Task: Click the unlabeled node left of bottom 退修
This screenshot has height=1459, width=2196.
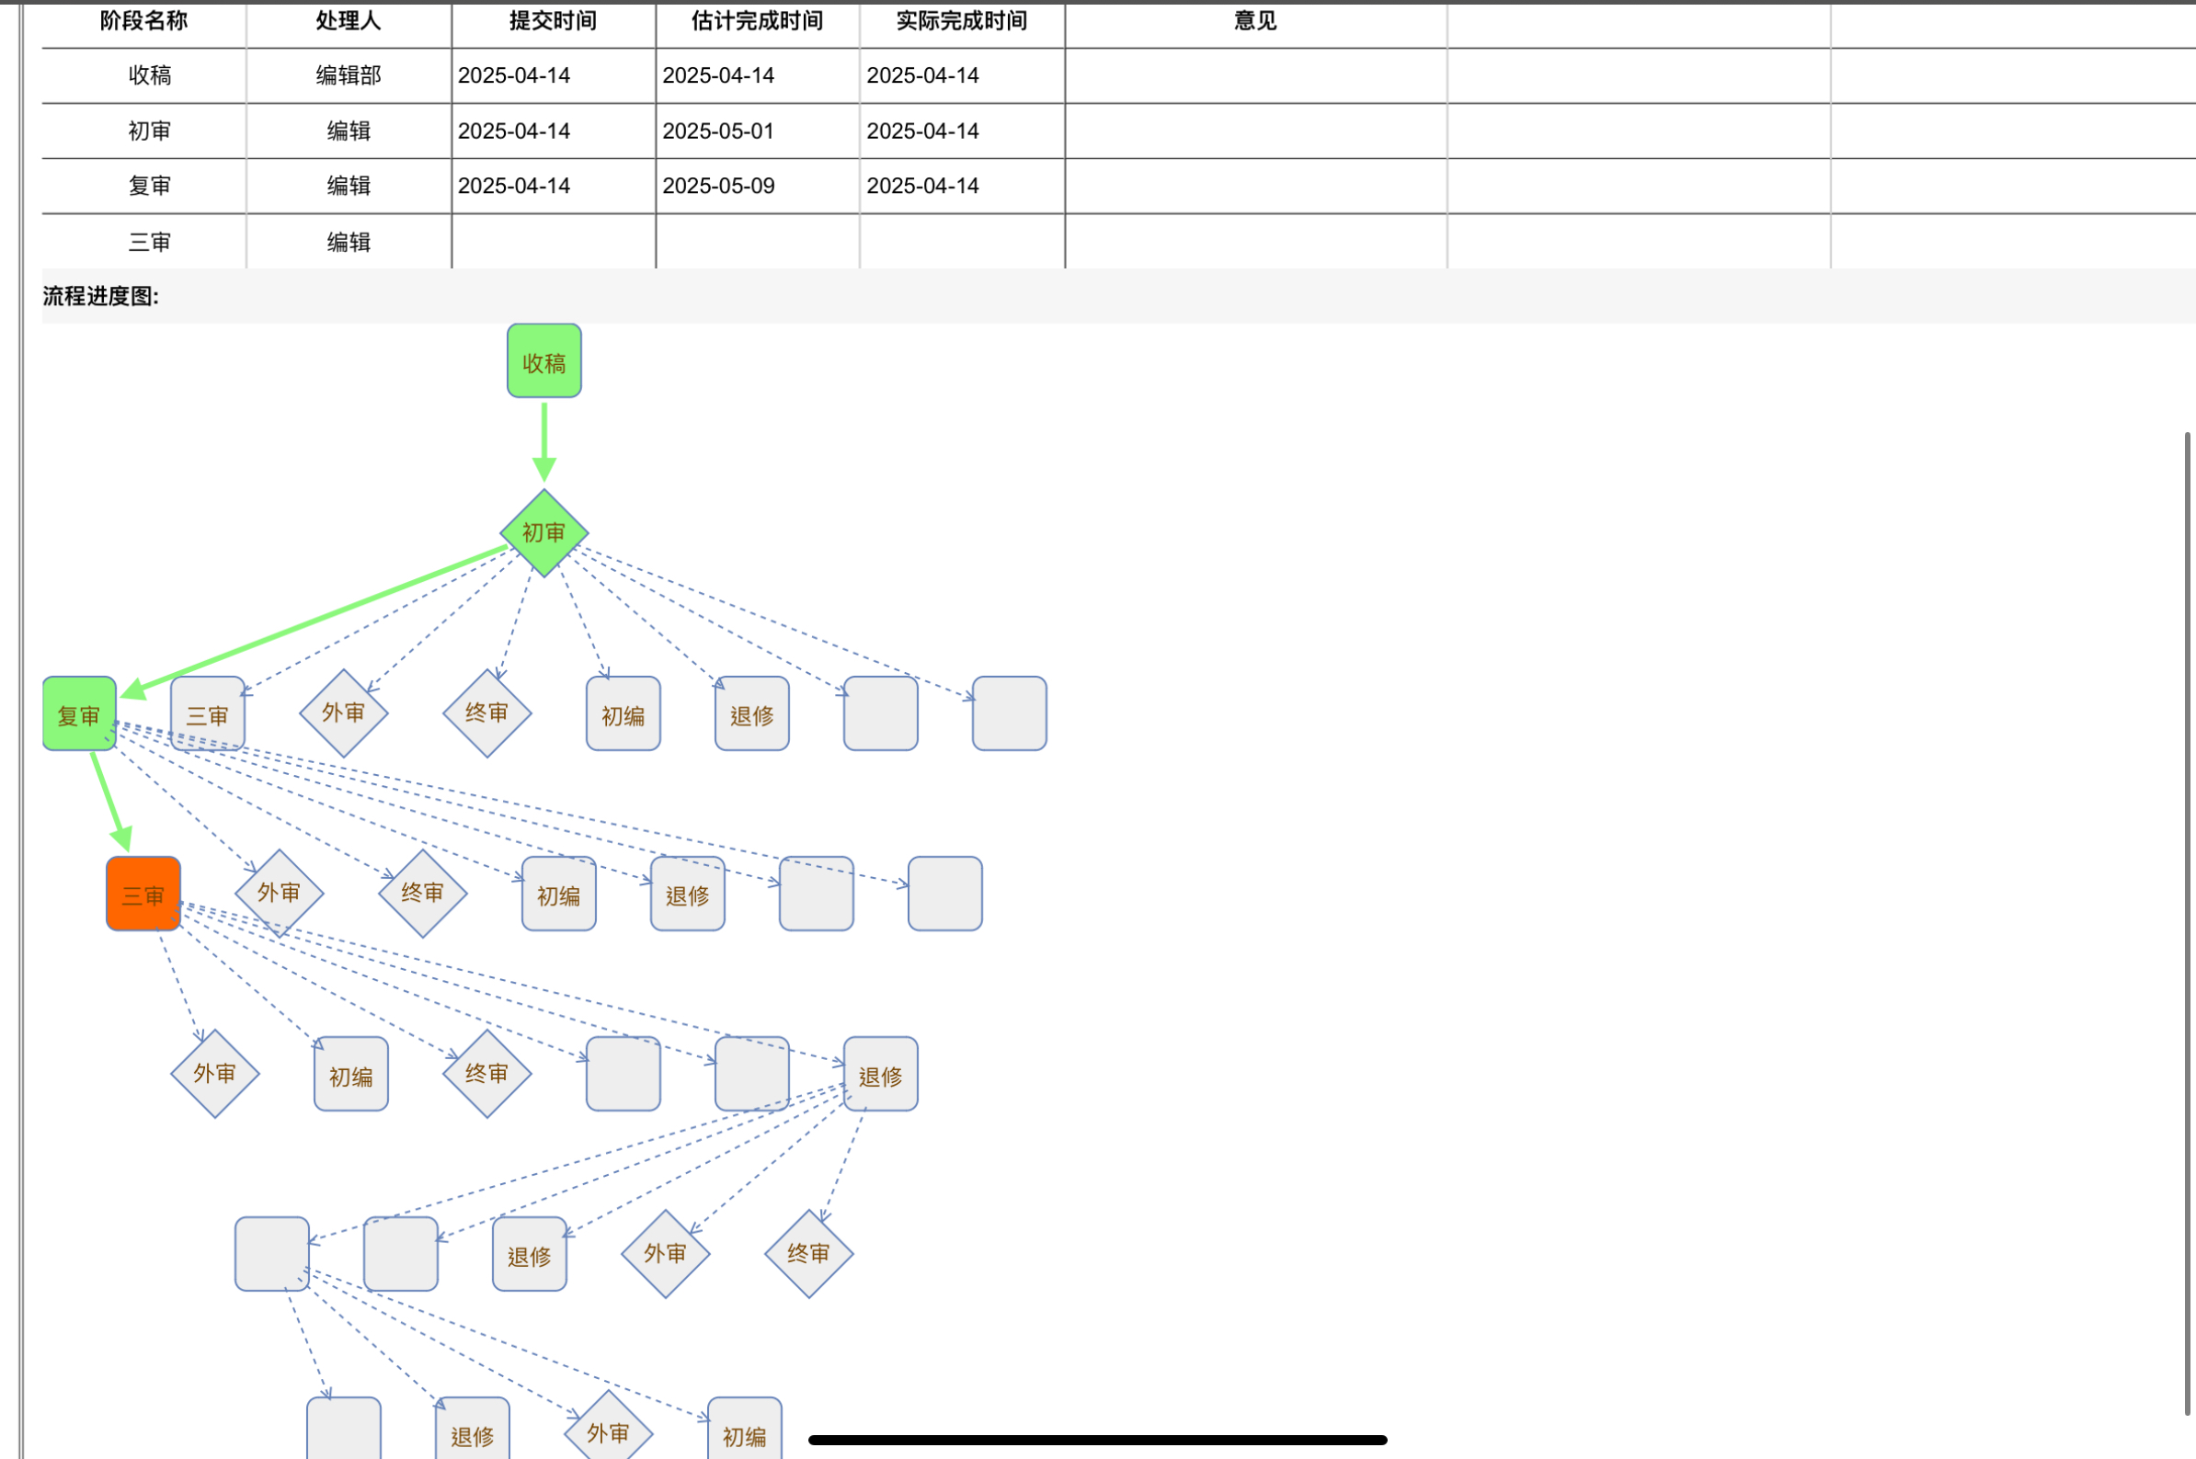Action: (343, 1431)
